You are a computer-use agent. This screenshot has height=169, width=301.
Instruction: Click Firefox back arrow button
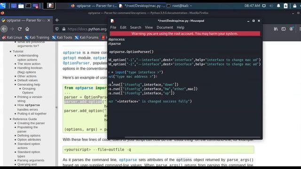(4, 29)
